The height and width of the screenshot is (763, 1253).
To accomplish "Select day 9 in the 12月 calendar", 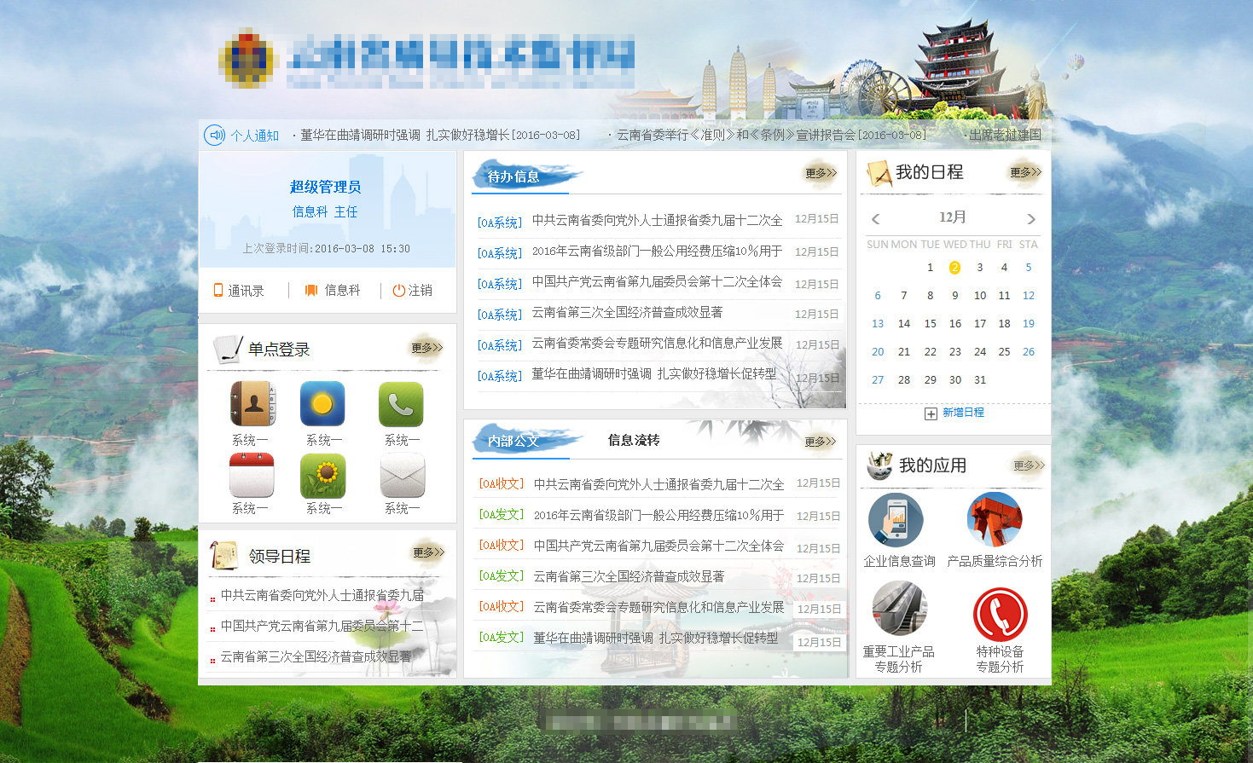I will tap(955, 296).
